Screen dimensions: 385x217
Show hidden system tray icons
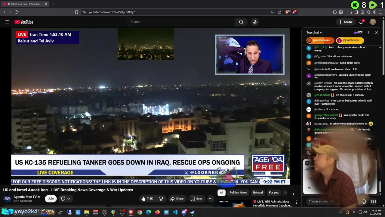click(341, 212)
